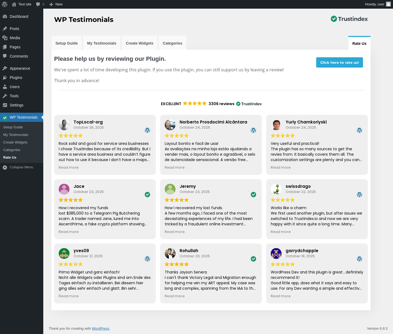Click the Settings sliders icon
393x334 pixels.
[x=5, y=105]
